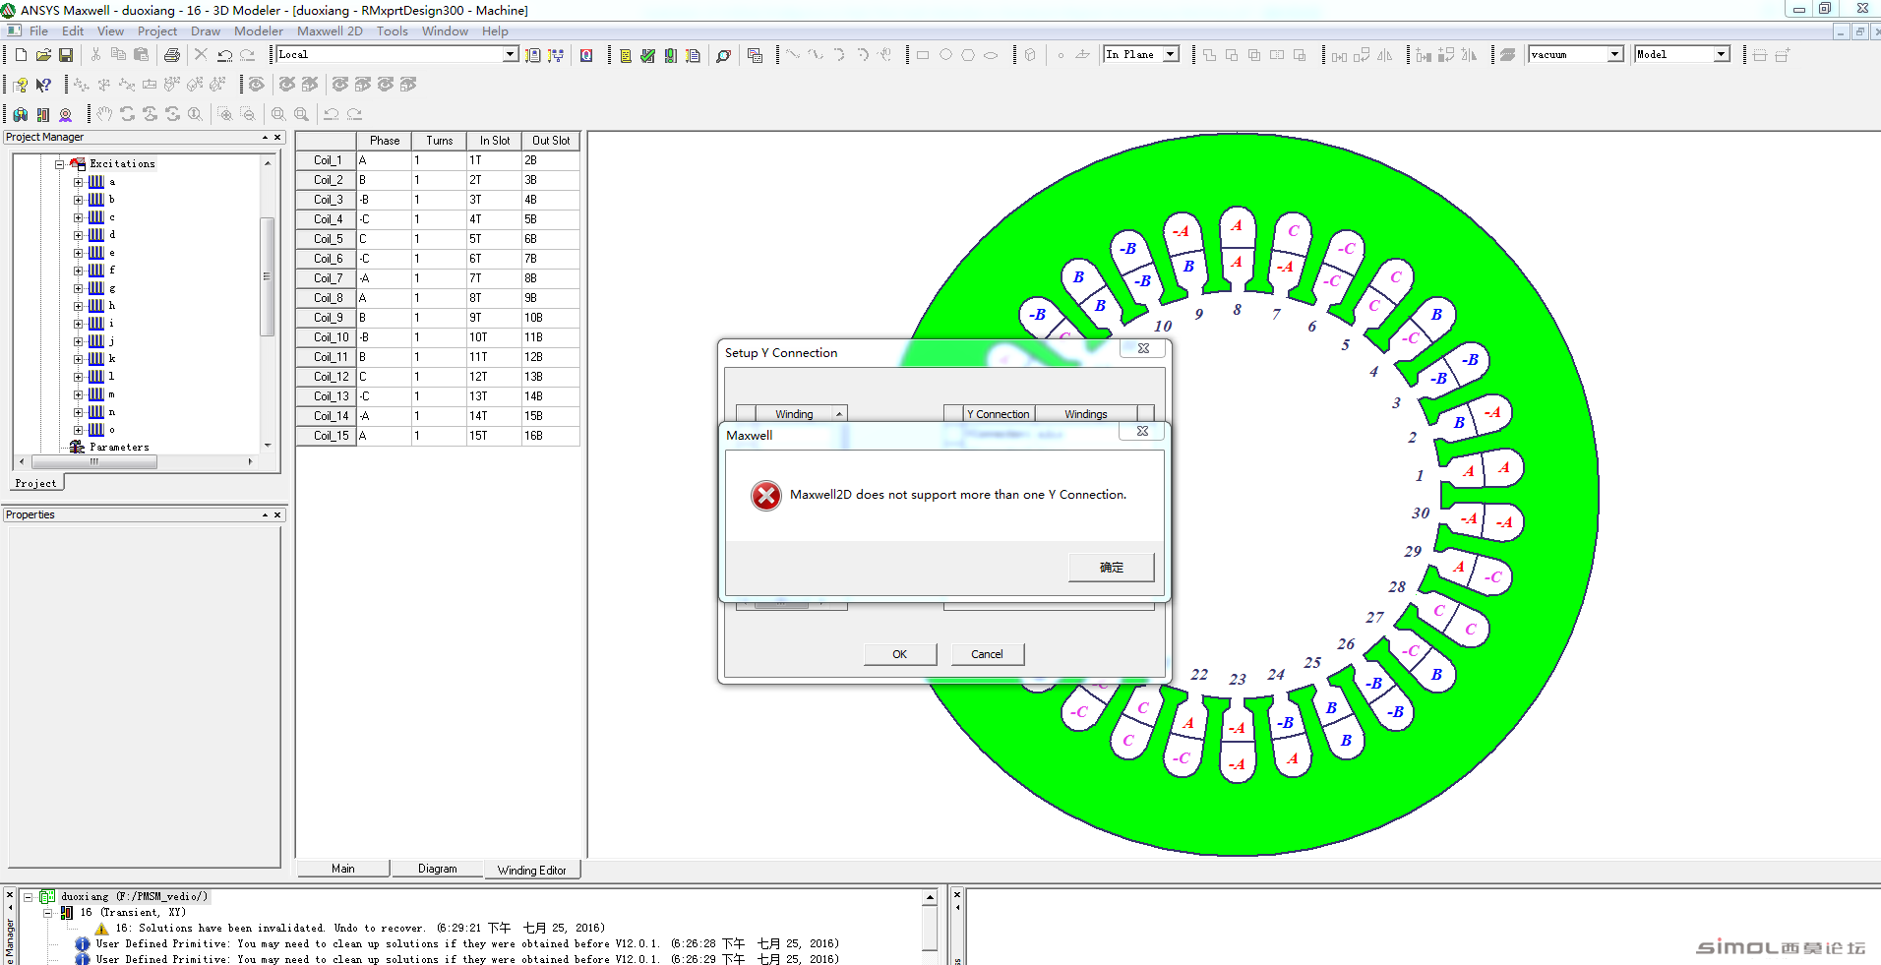The height and width of the screenshot is (965, 1881).
Task: Click the New project icon
Action: pos(21,55)
